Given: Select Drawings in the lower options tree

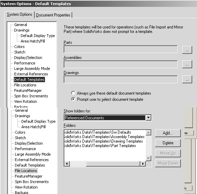Looking at the screenshot, I should point(22,116).
